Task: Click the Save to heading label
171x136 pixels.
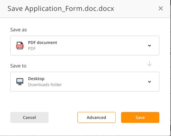Action: [18, 66]
